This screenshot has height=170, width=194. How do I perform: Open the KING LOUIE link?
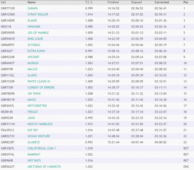point(35,39)
